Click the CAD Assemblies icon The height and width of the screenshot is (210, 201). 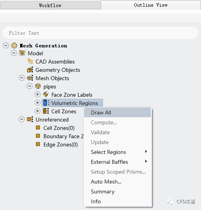pos(30,62)
